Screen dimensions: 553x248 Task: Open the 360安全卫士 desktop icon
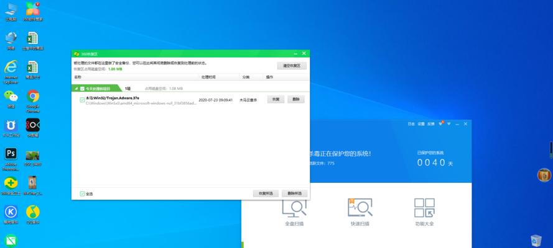(x=11, y=186)
